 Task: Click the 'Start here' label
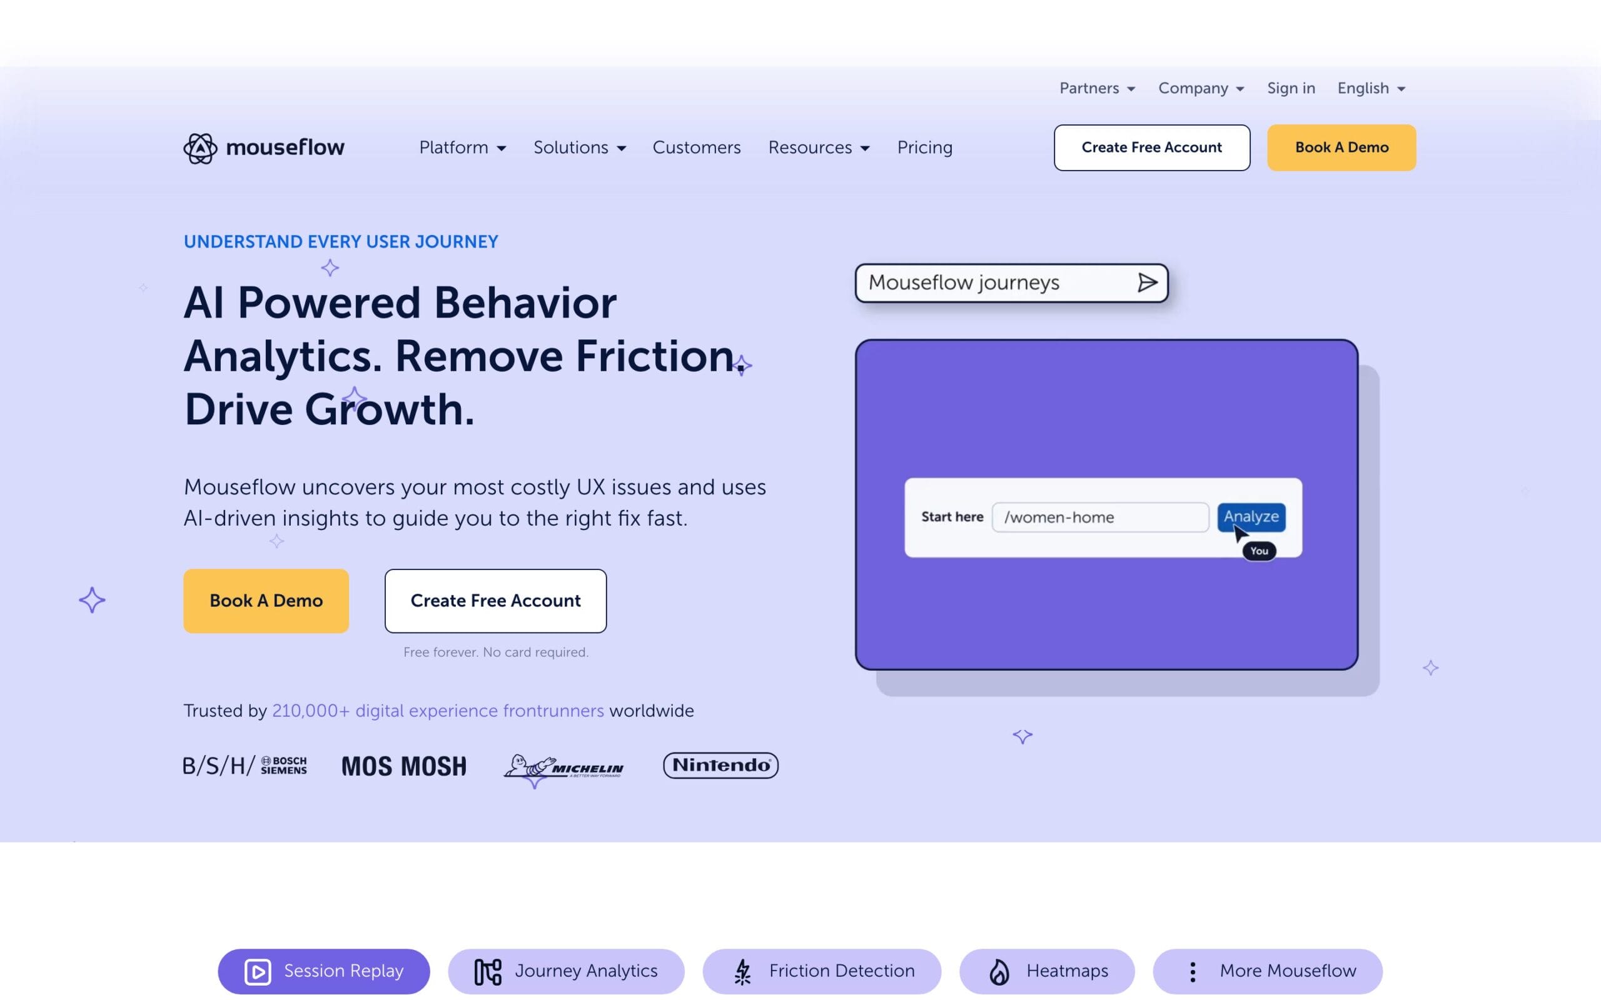[x=952, y=517]
